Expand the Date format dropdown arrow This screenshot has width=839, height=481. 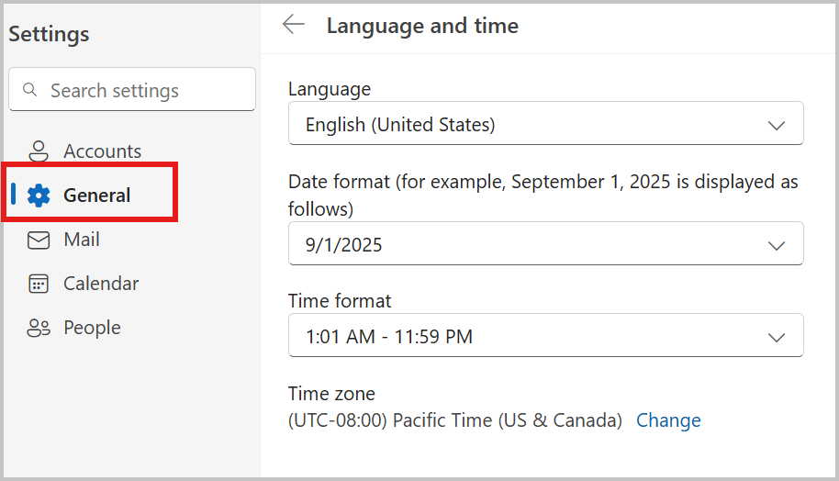777,246
